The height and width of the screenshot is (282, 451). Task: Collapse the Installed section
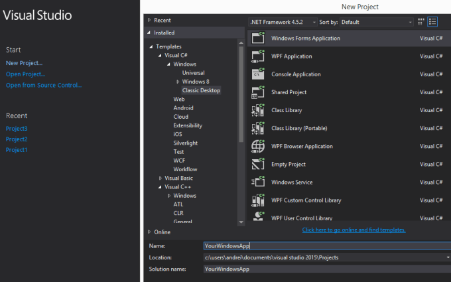[x=149, y=33]
